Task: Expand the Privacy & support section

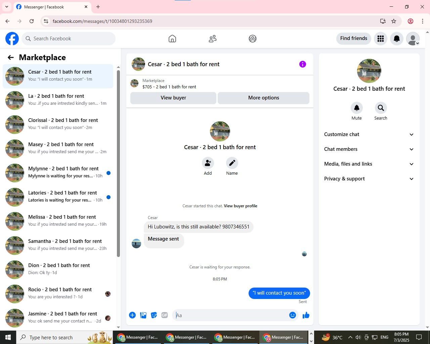Action: coord(369,179)
